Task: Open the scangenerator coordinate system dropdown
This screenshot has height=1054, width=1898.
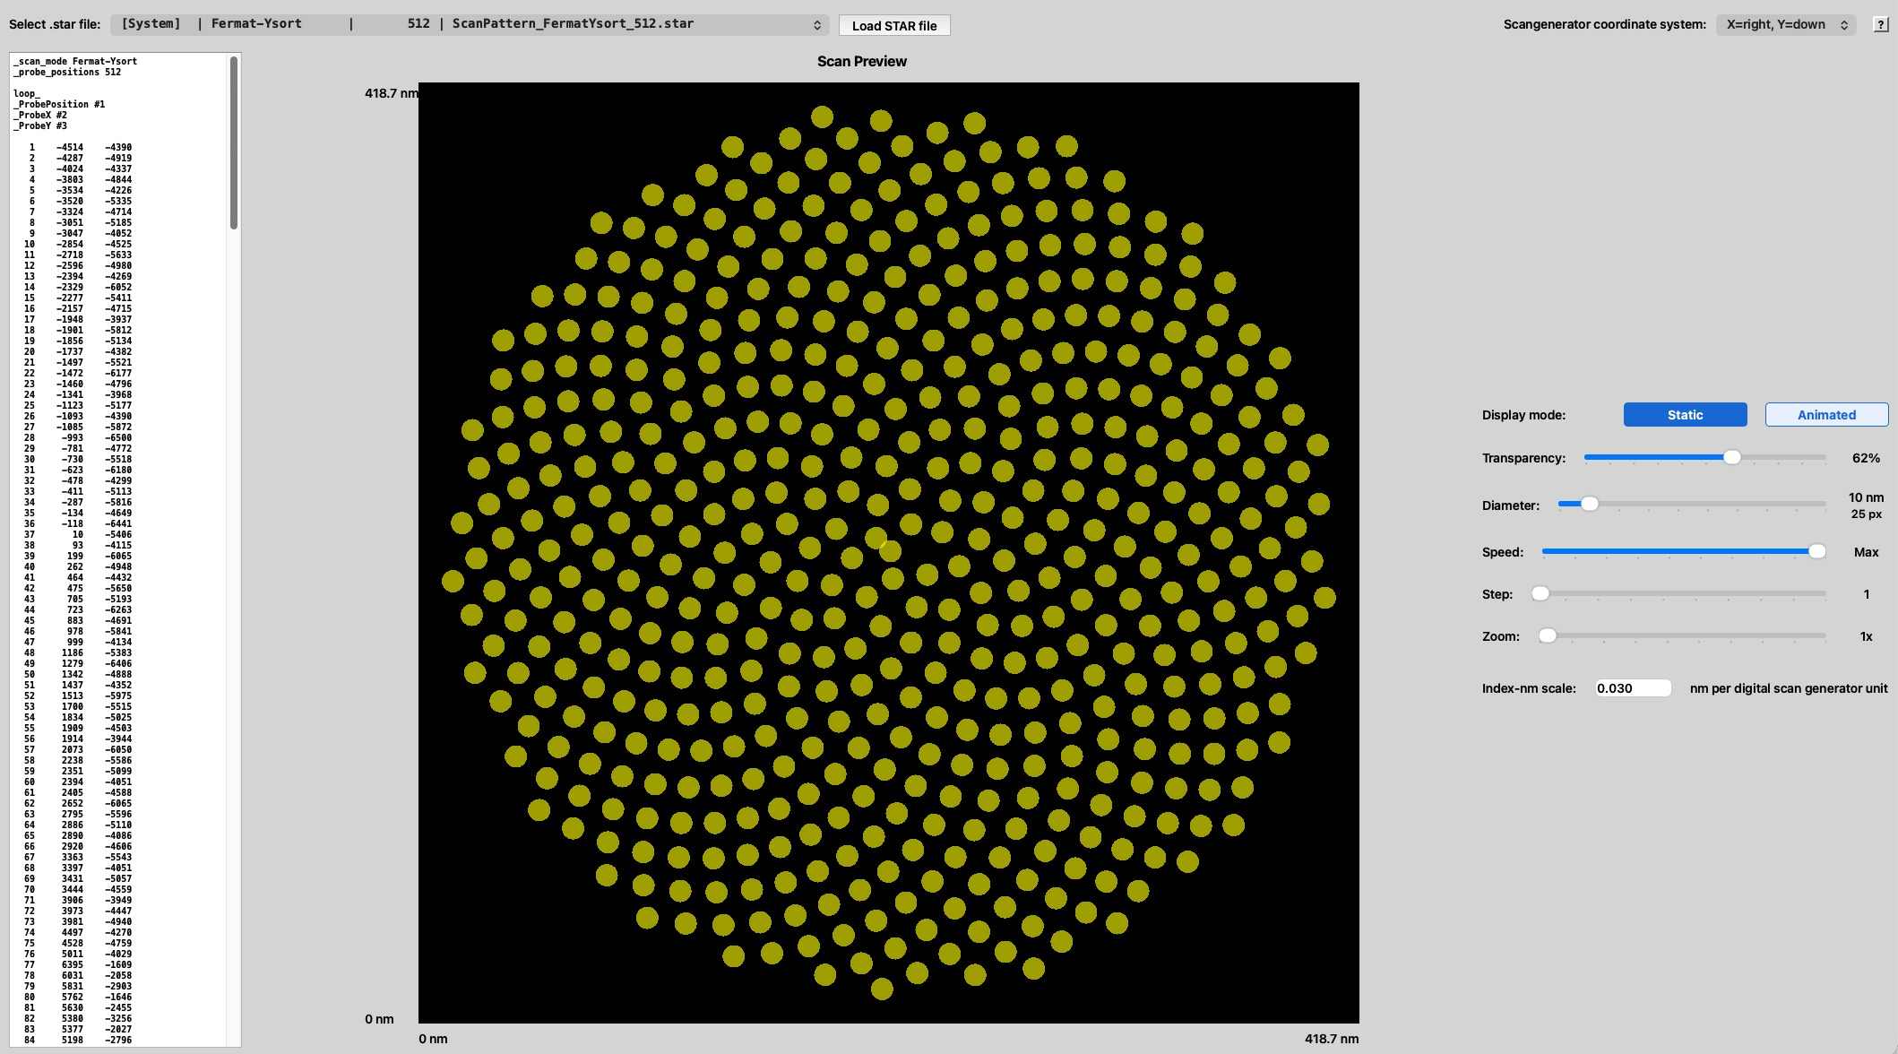Action: [x=1786, y=24]
